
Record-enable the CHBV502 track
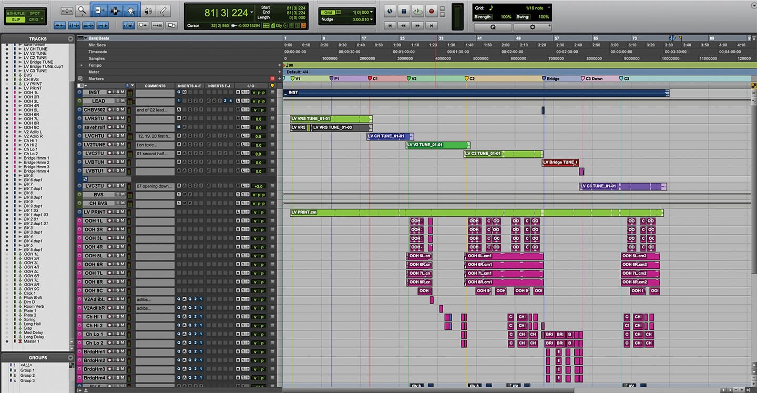tap(110, 109)
